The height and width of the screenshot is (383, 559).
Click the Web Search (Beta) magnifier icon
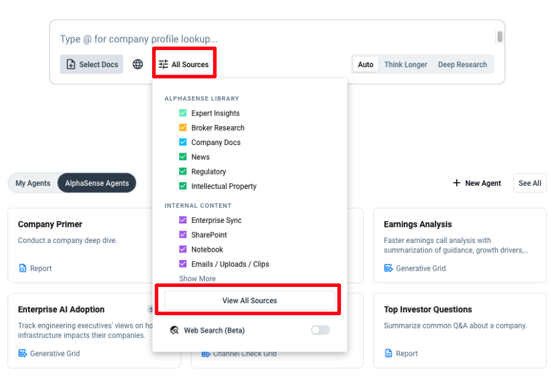[x=175, y=330]
